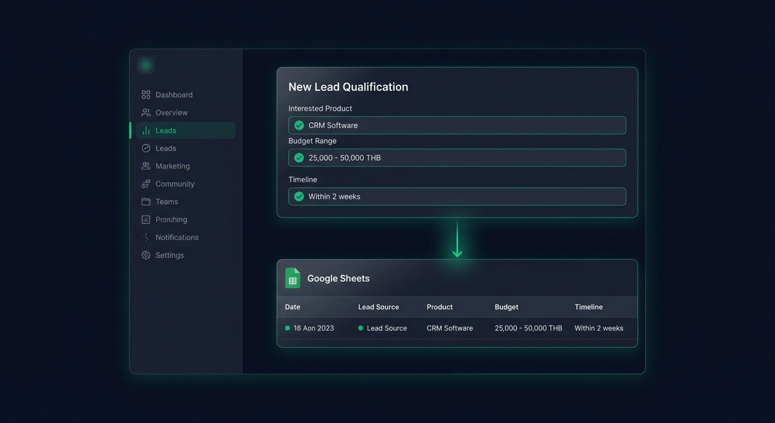775x423 pixels.
Task: Click the Overview people icon
Action: 146,112
